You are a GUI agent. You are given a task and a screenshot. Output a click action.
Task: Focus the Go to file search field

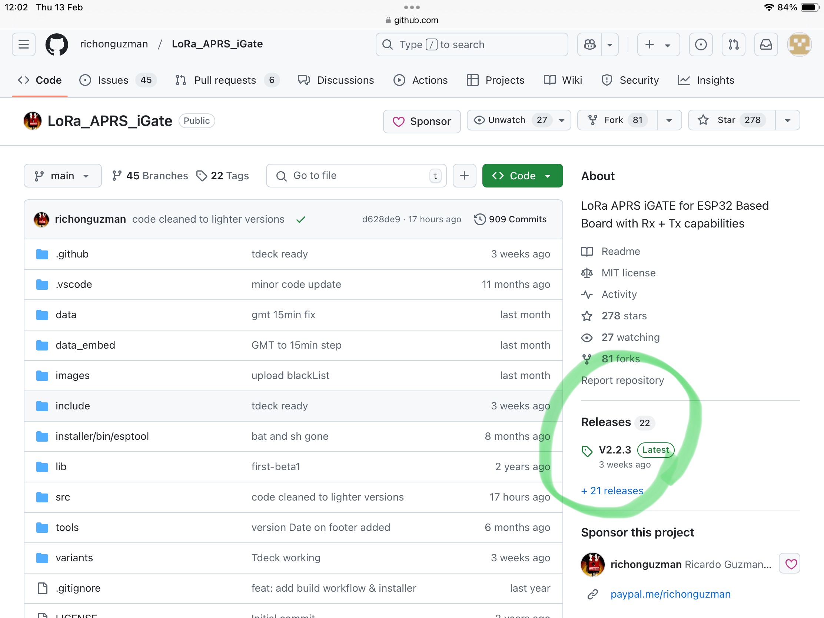(356, 176)
